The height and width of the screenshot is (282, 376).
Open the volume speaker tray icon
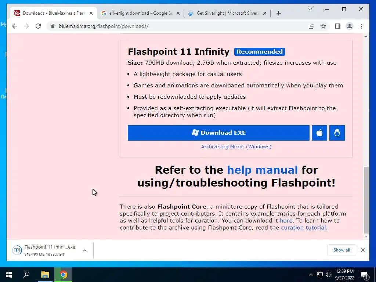point(328,275)
